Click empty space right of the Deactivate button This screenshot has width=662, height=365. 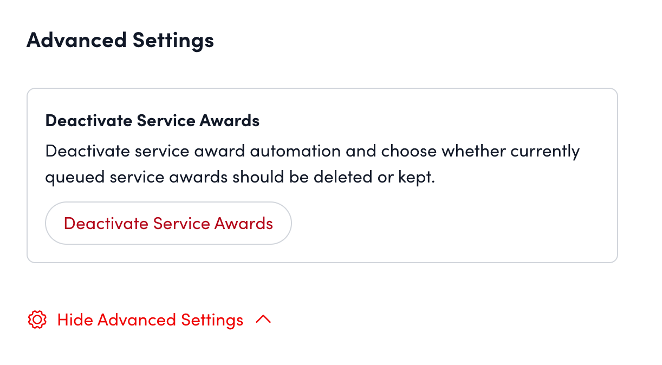point(444,223)
